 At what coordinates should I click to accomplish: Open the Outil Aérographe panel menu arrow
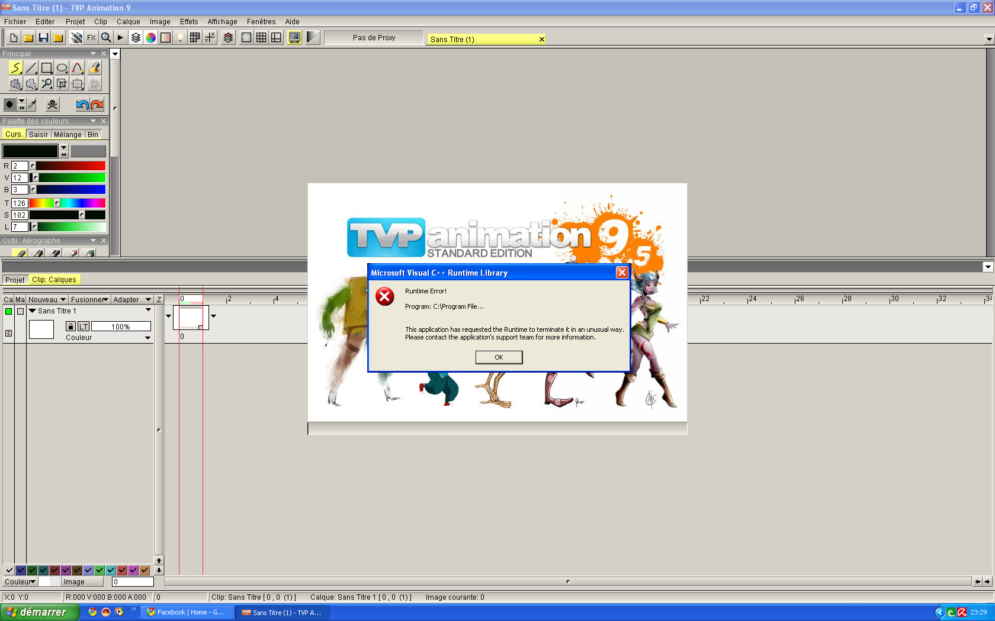(93, 241)
